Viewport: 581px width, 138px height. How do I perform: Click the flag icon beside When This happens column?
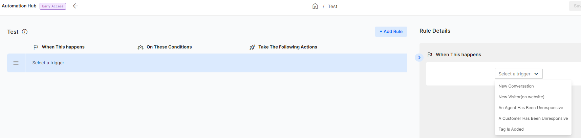coord(36,47)
